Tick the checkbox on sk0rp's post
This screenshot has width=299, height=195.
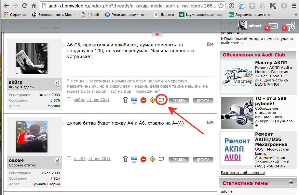(69, 99)
